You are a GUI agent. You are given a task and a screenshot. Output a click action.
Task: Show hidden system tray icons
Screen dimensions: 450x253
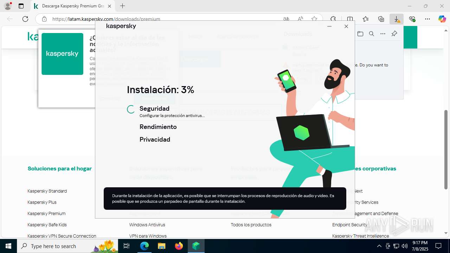pos(379,246)
